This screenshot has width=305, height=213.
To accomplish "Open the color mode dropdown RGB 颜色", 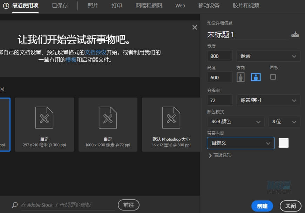I will click(x=236, y=122).
